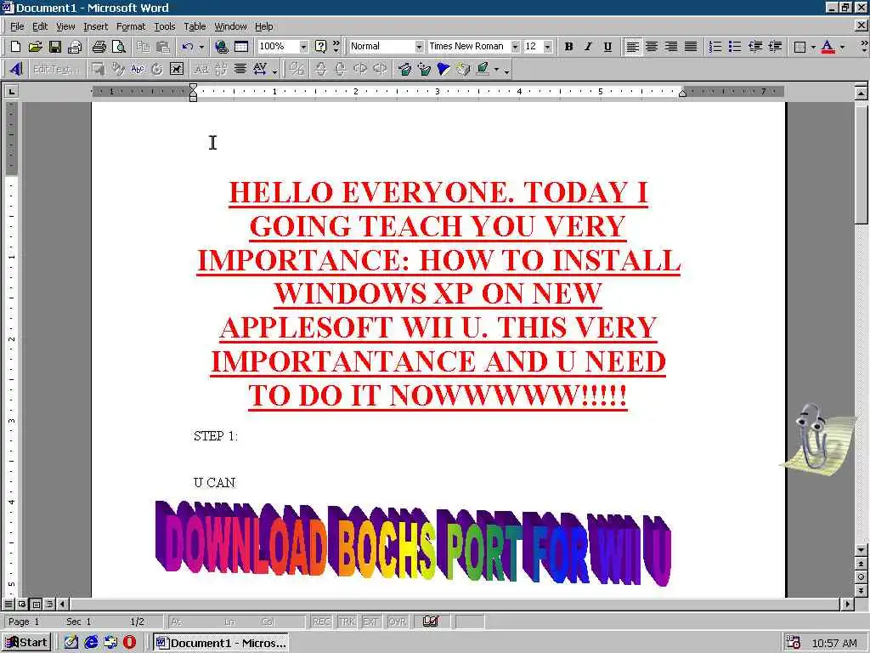This screenshot has height=653, width=870.
Task: Set Align Right paragraph alignment
Action: click(671, 47)
